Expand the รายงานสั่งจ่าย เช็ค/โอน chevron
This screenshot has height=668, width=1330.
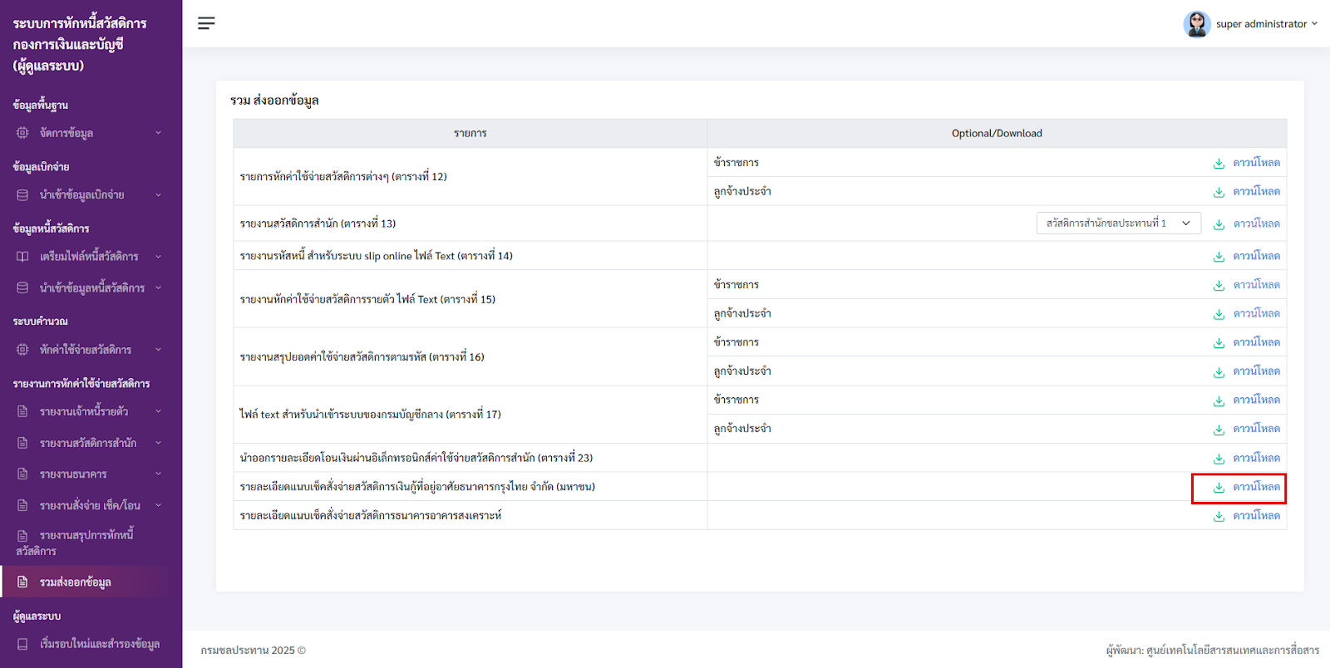click(158, 505)
